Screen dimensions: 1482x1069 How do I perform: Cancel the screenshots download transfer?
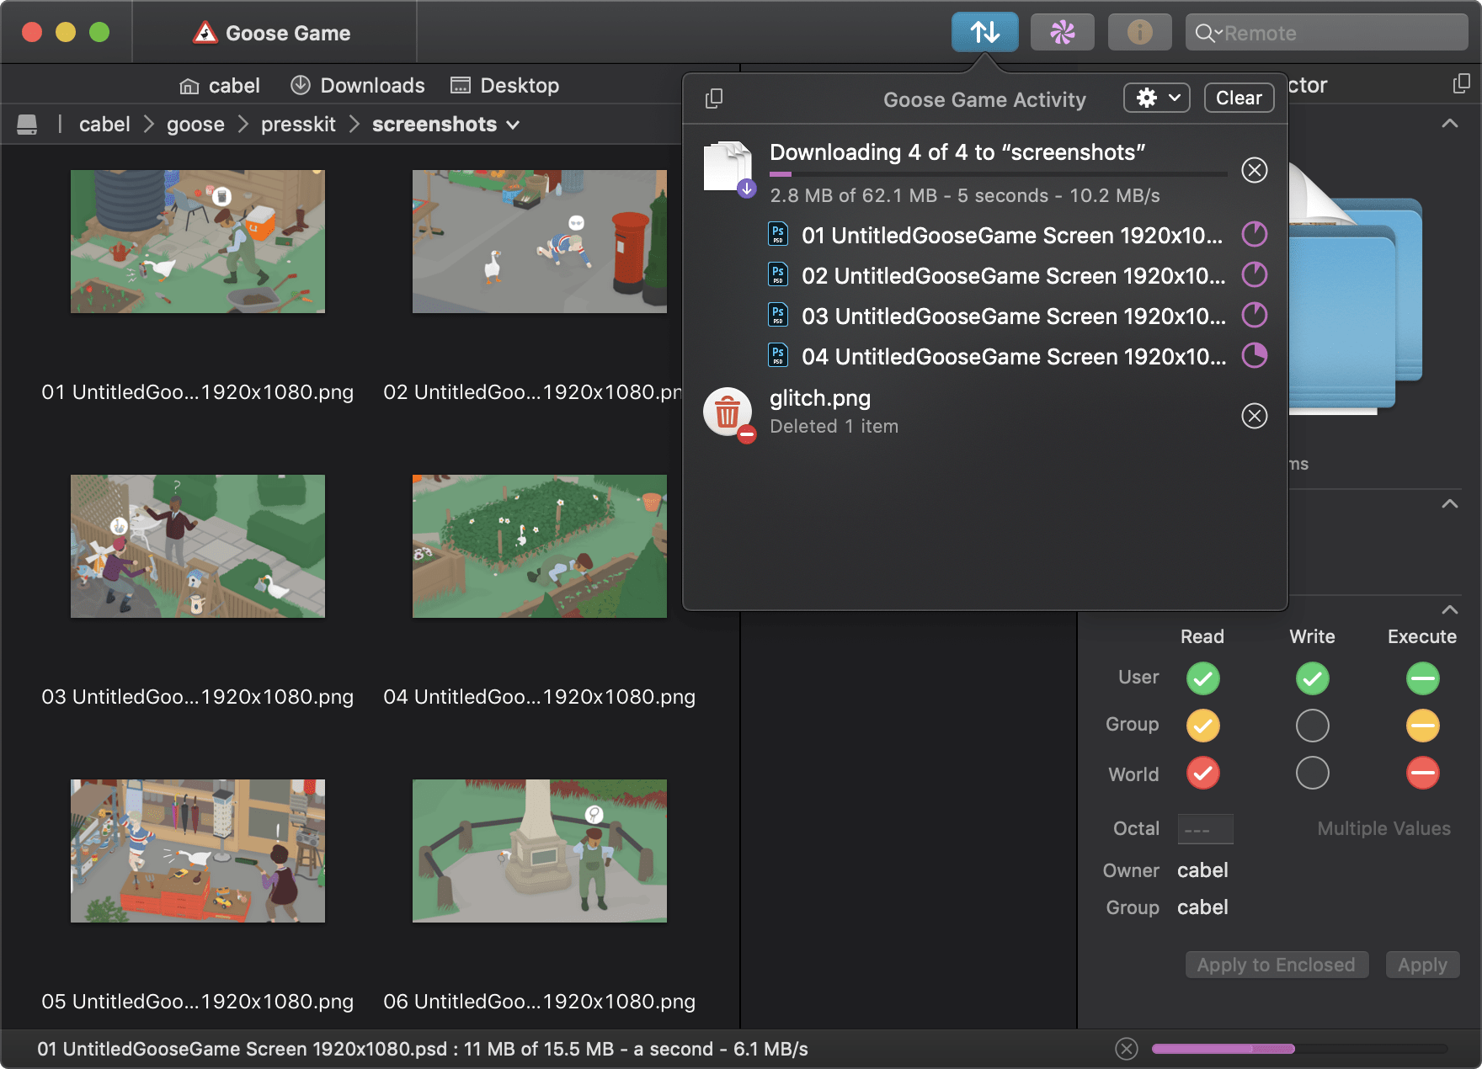click(x=1254, y=170)
